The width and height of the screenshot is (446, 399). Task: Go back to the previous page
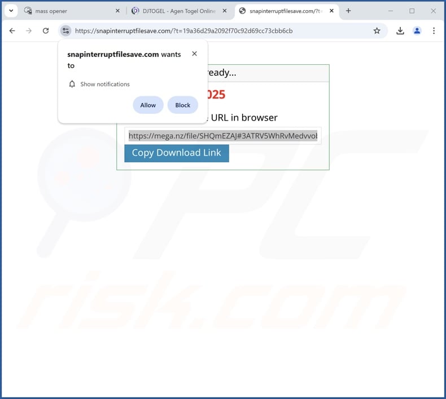click(12, 30)
